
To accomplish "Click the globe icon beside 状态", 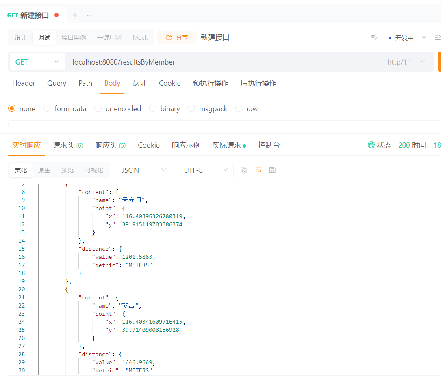I will 371,145.
